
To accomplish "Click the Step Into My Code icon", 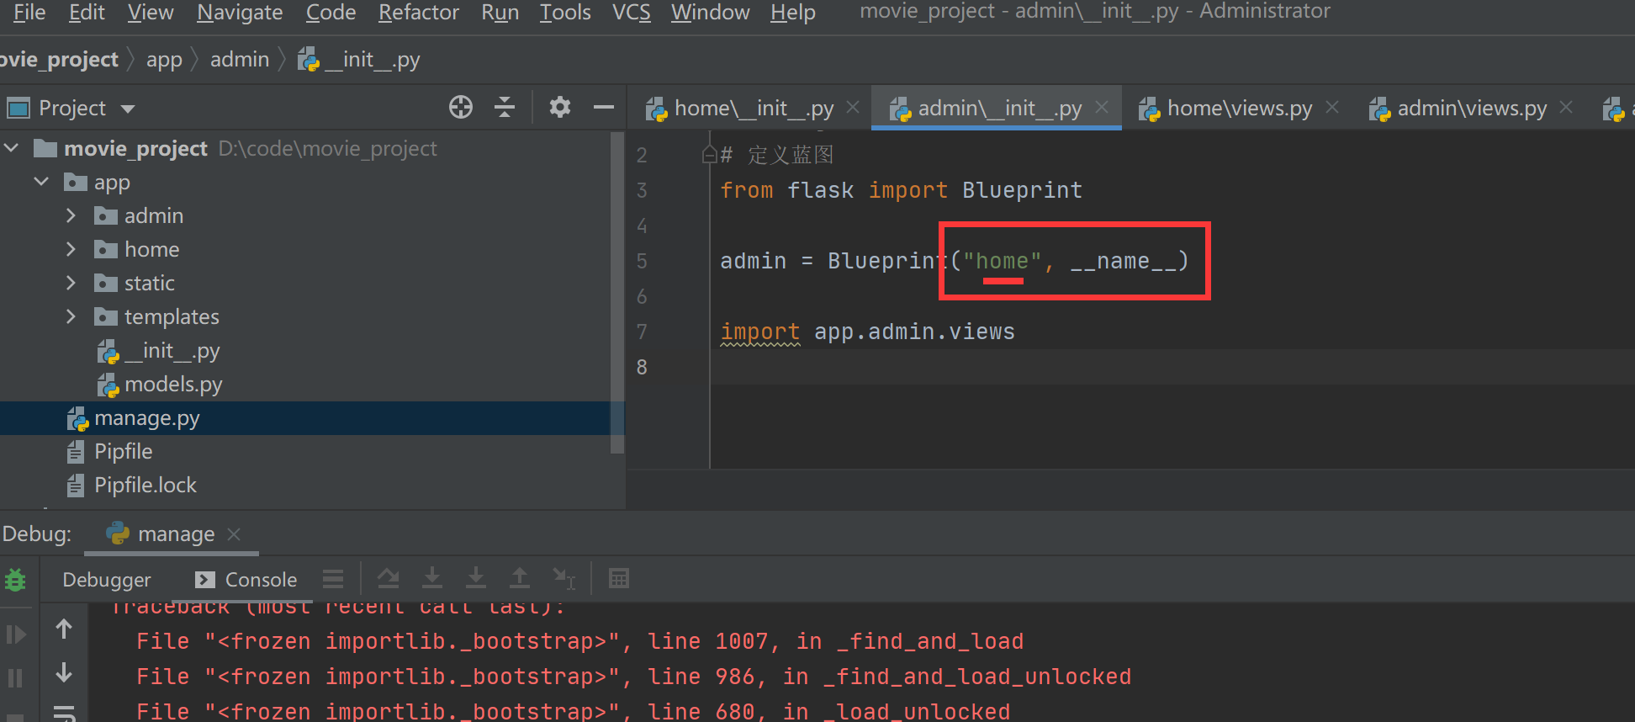I will click(476, 578).
